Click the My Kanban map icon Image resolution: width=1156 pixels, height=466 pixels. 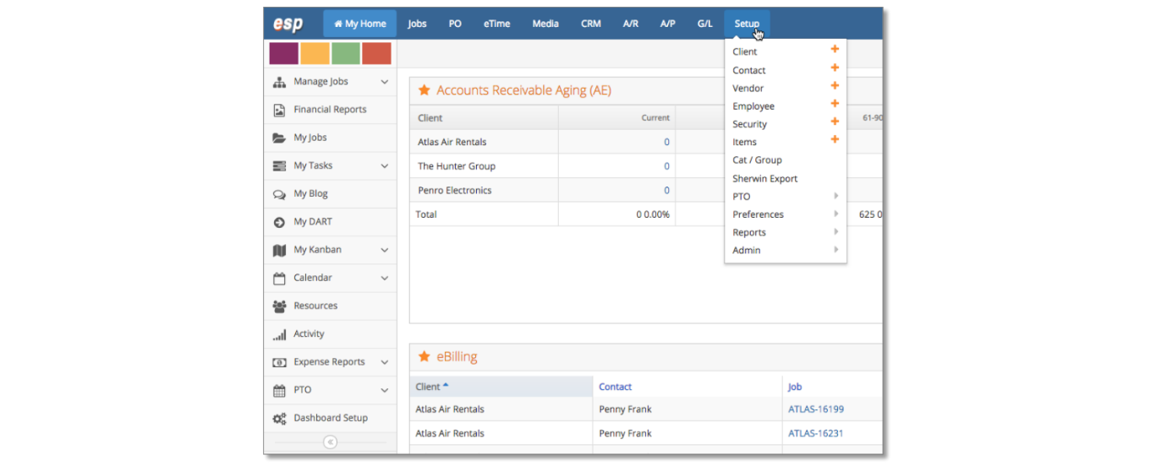pyautogui.click(x=279, y=250)
